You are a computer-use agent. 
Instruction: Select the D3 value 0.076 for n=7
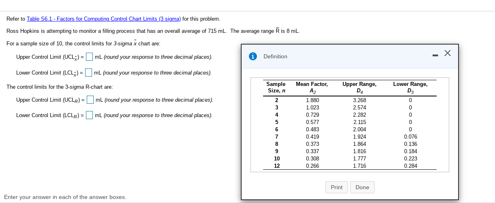point(411,137)
